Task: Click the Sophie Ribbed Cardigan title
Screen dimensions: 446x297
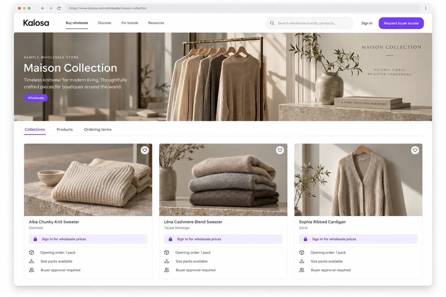Action: (322, 222)
